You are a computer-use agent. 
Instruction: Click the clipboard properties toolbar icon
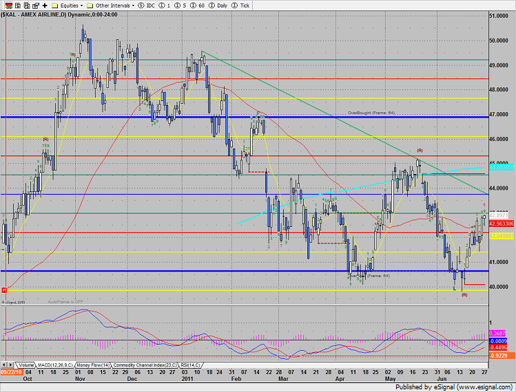(36, 6)
